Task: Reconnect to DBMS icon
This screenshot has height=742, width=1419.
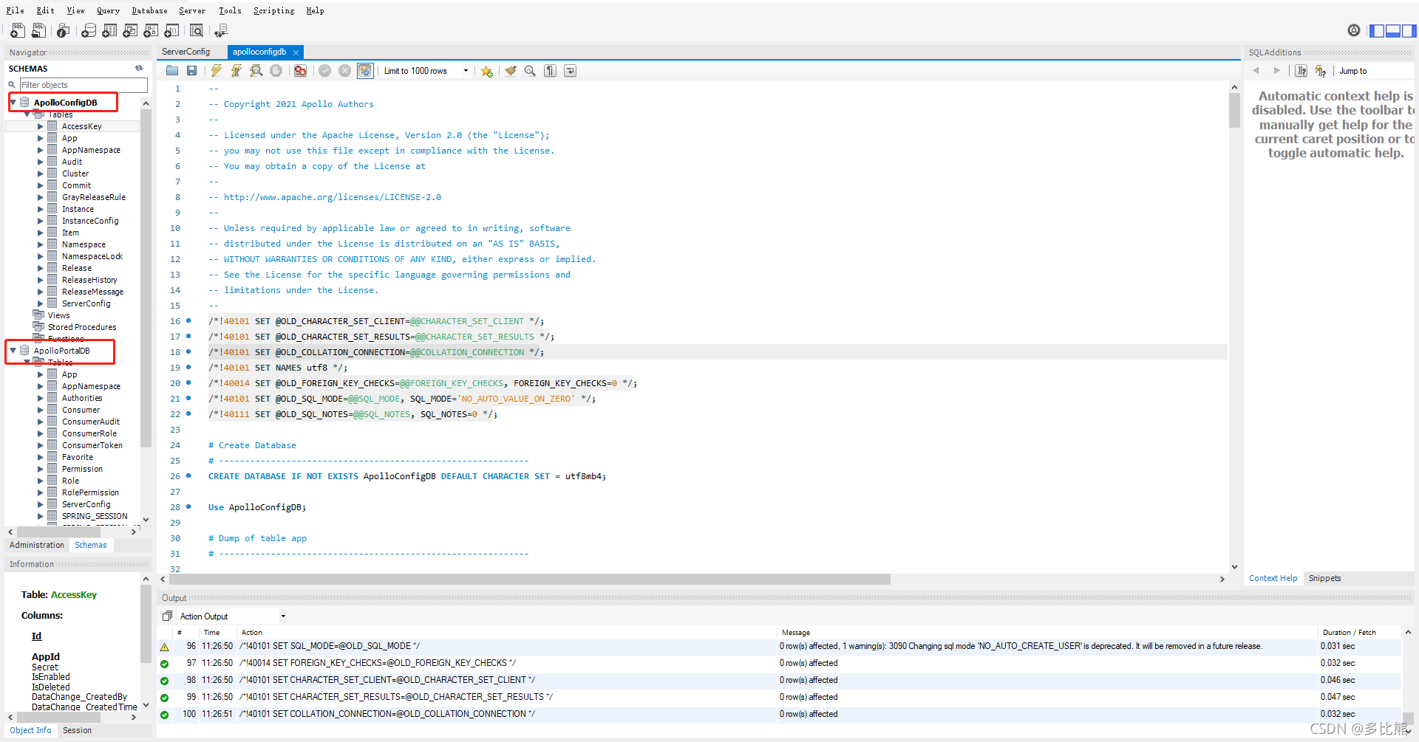Action: coord(221,30)
